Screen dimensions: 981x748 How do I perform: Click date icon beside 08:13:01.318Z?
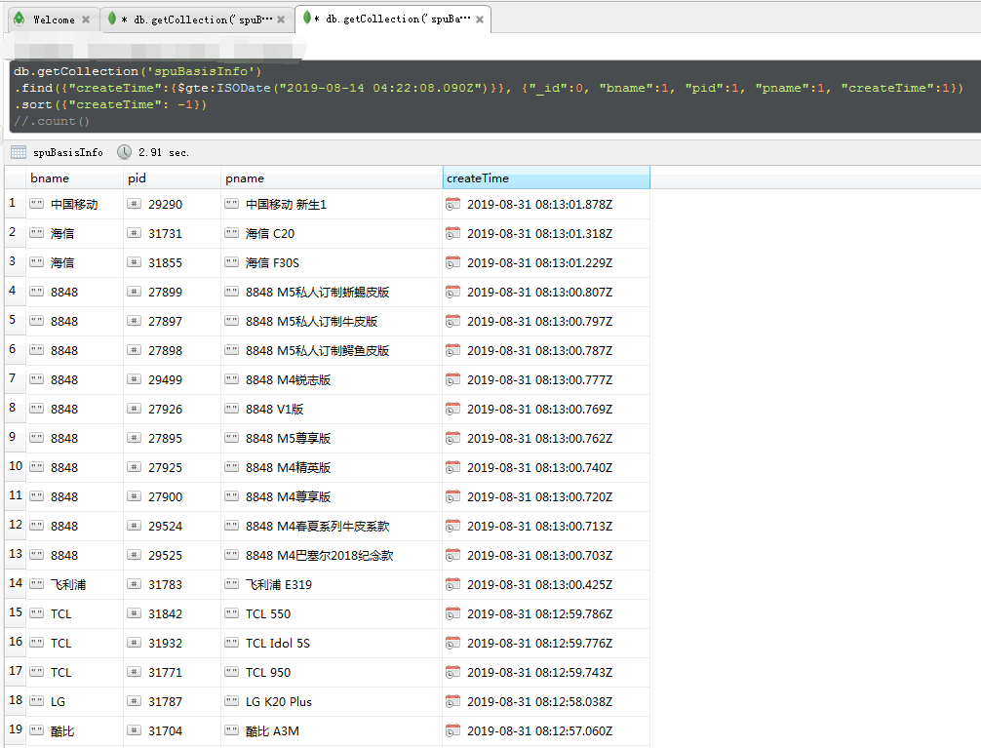coord(453,233)
